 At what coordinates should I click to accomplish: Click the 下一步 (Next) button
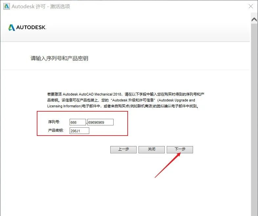180,150
